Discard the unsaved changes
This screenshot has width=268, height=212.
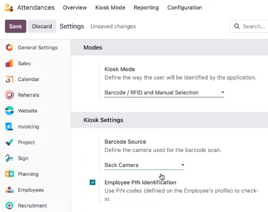(42, 26)
